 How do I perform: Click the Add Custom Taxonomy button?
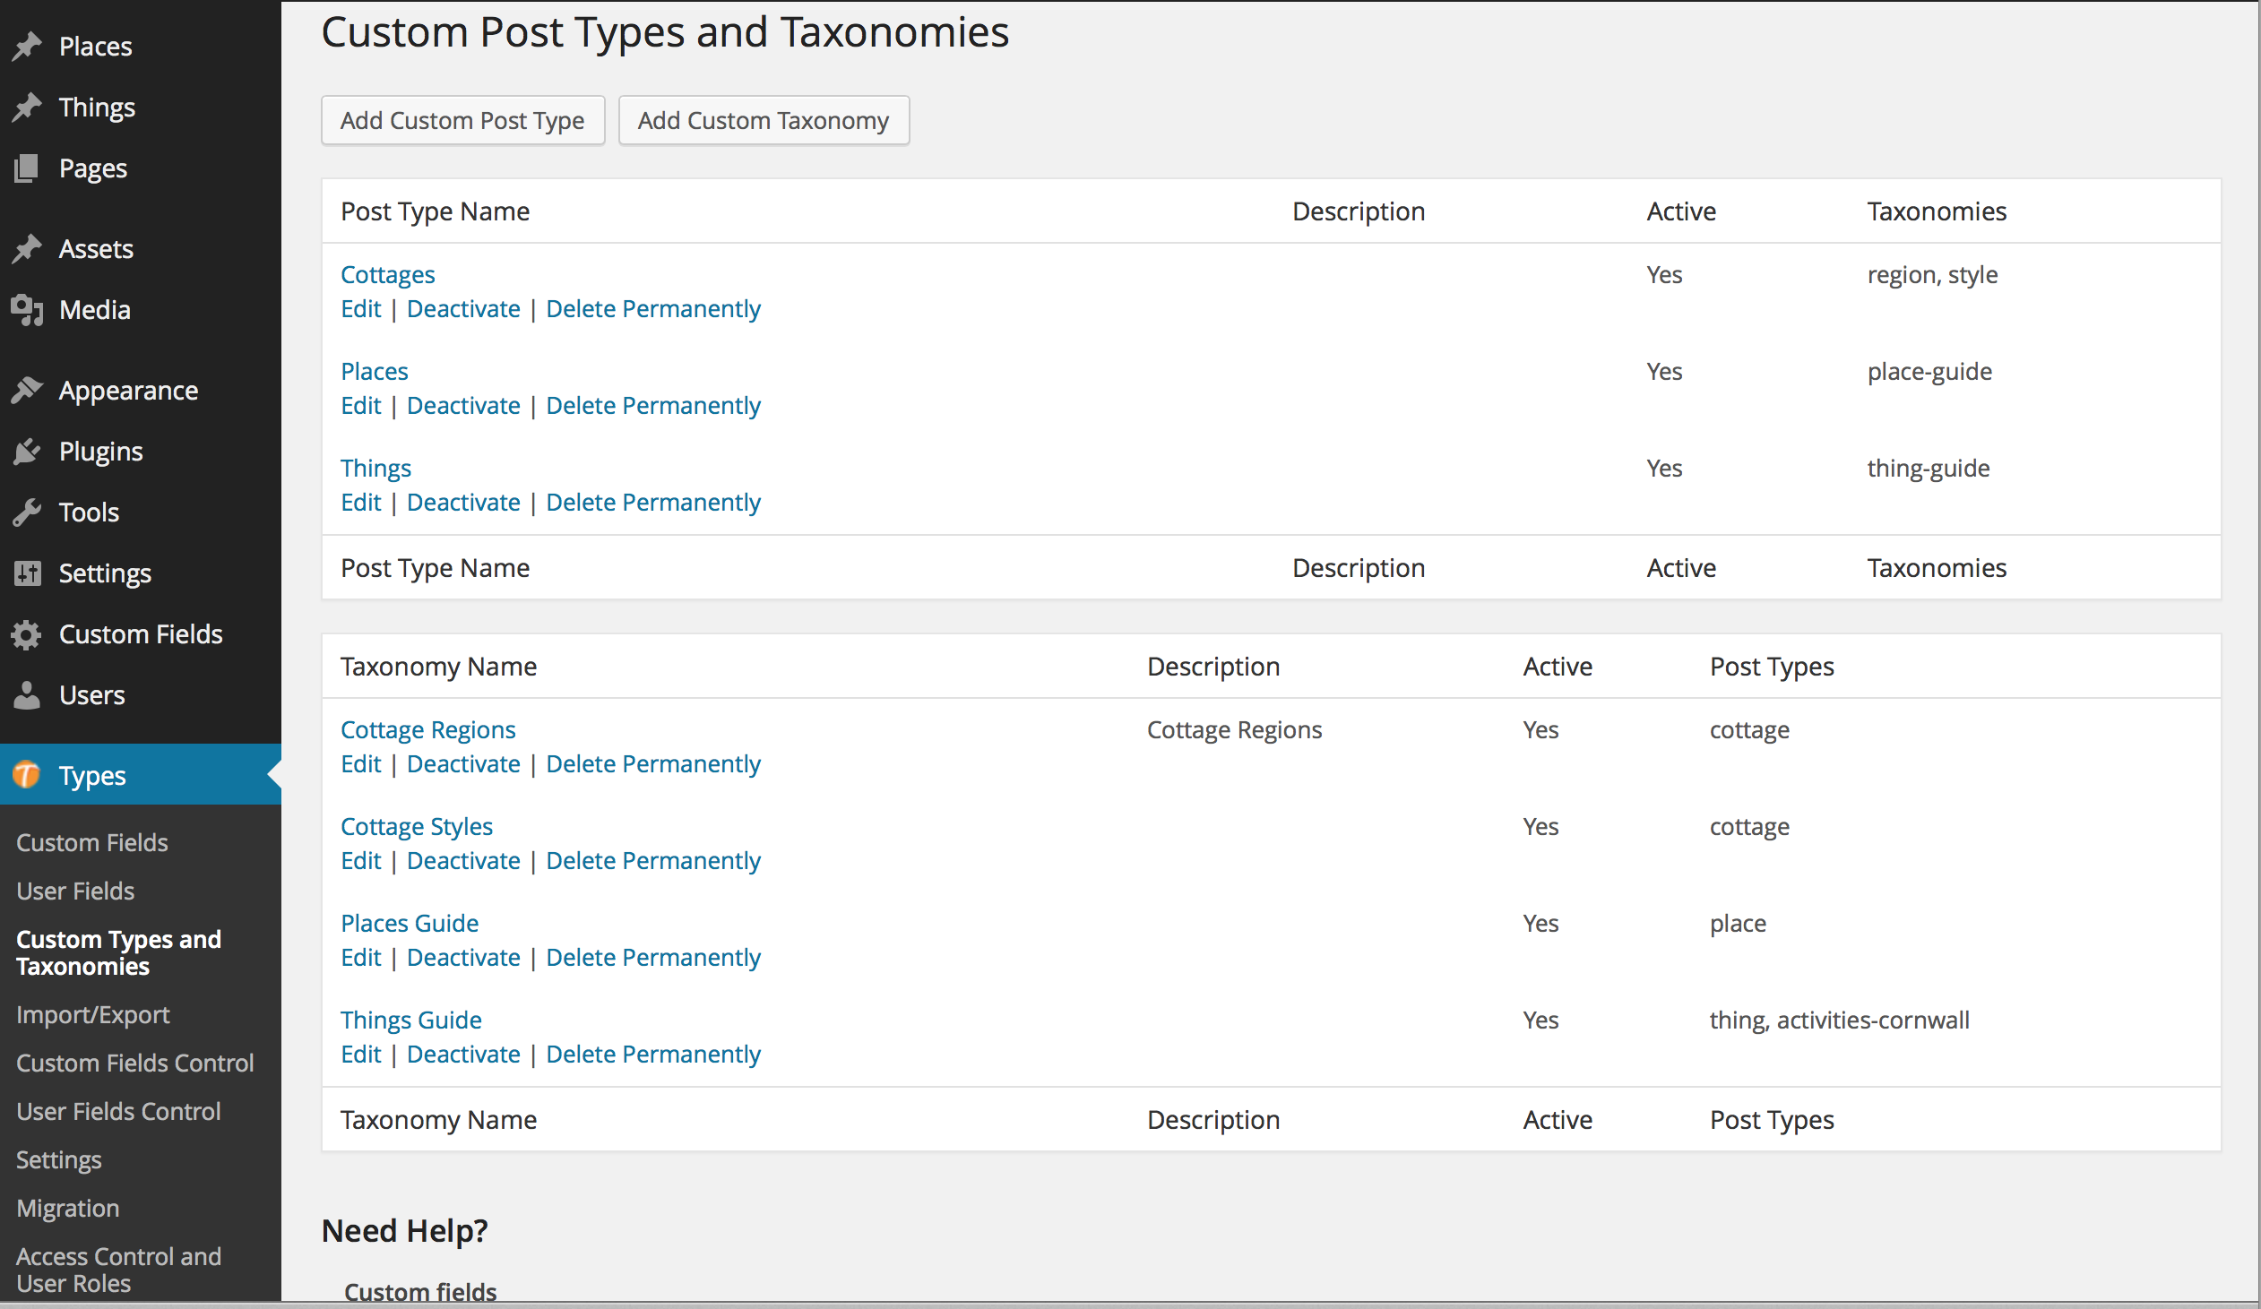(764, 120)
